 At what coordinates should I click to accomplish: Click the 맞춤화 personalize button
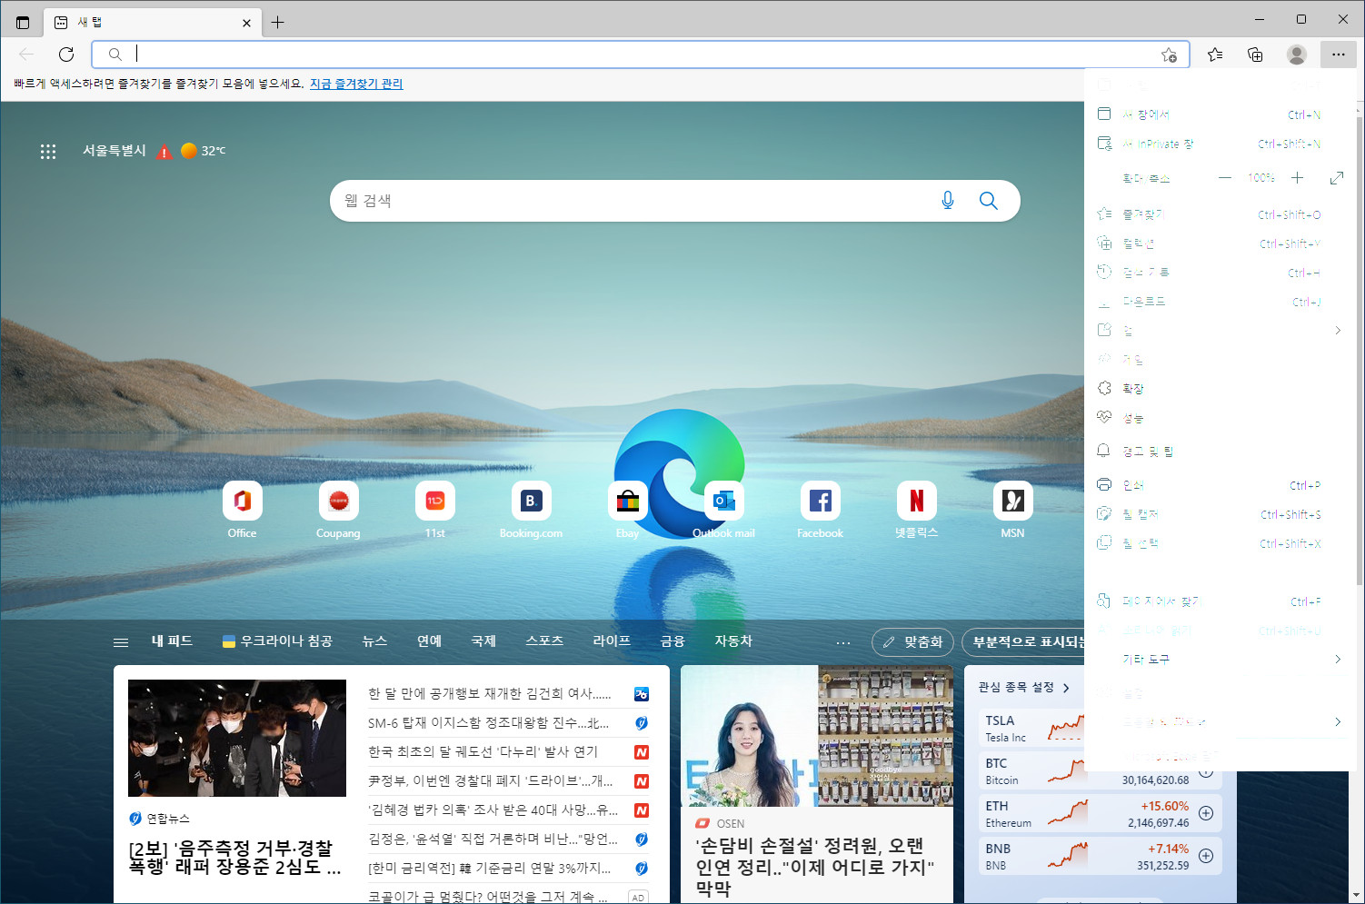[912, 642]
